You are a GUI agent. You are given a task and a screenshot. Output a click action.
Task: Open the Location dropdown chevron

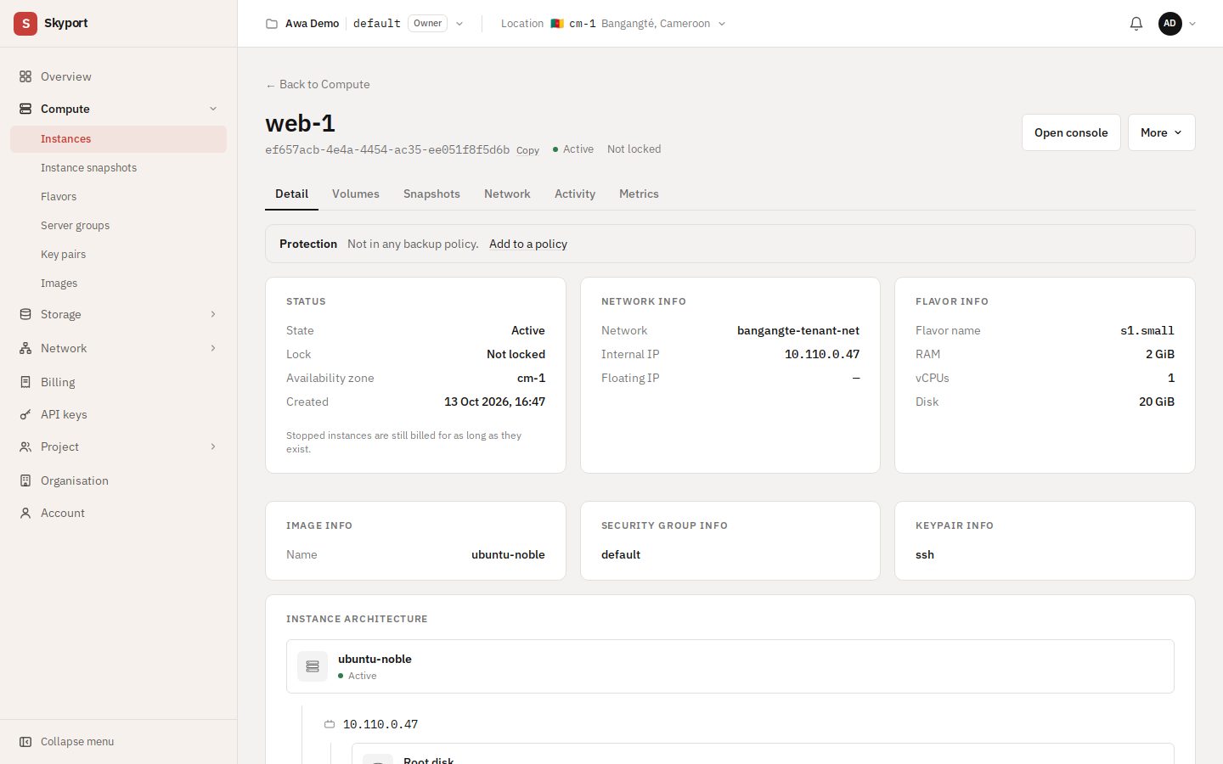point(722,24)
